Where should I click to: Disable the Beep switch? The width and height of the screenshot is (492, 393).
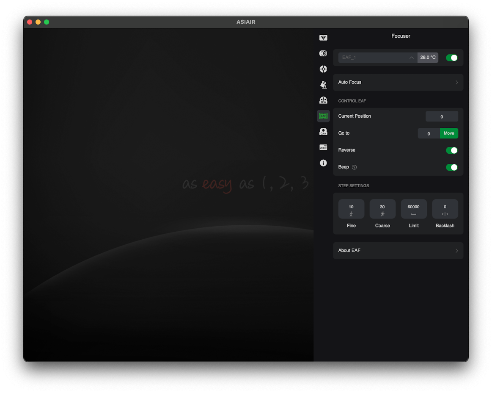(x=452, y=167)
